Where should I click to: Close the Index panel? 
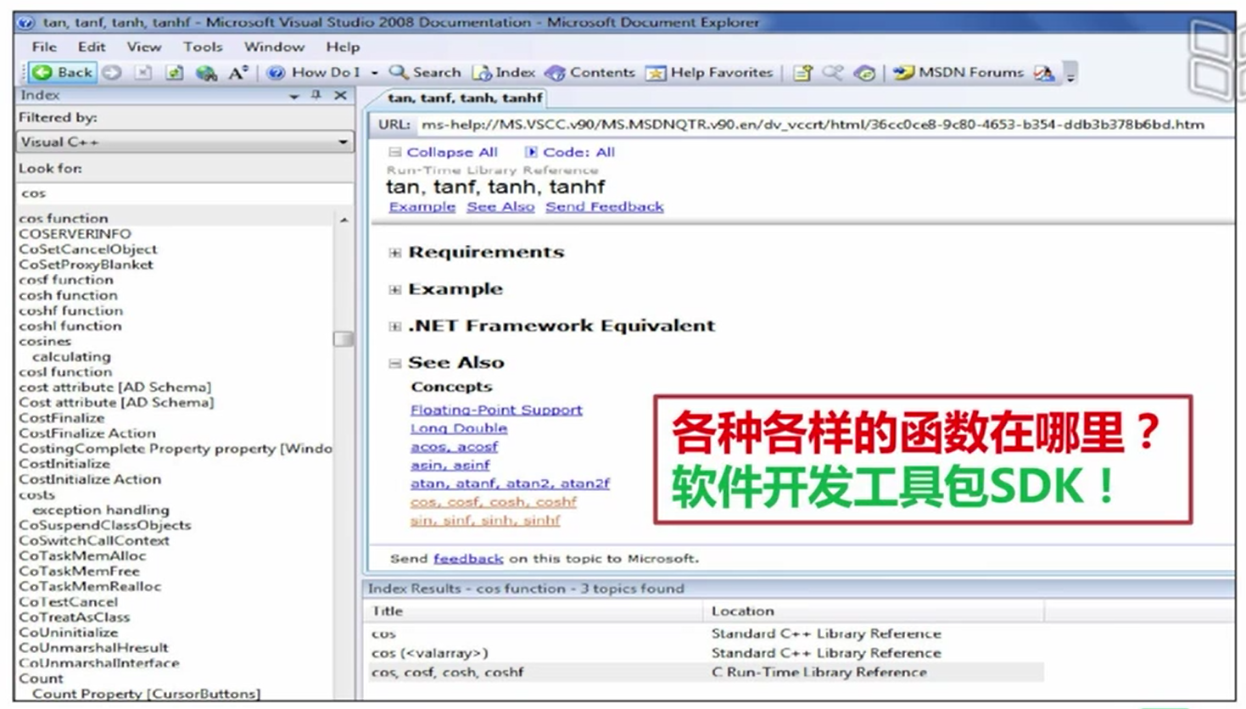pos(340,95)
